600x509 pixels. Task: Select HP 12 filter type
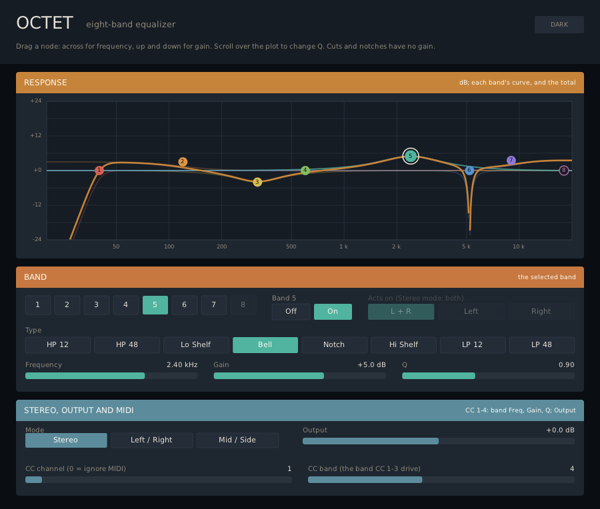pyautogui.click(x=58, y=344)
